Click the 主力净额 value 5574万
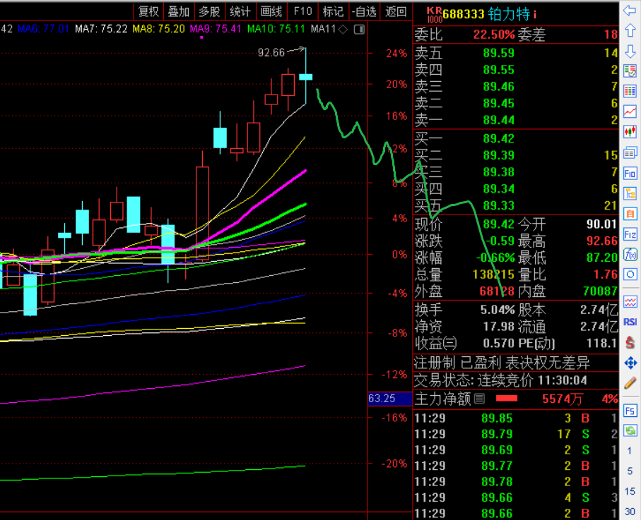 point(562,399)
